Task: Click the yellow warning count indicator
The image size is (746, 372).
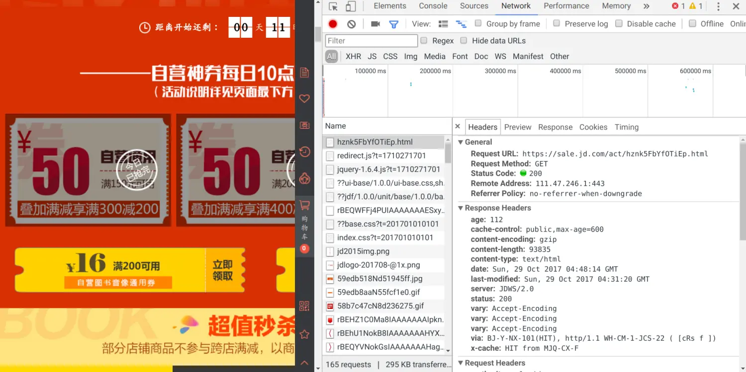Action: [x=696, y=6]
